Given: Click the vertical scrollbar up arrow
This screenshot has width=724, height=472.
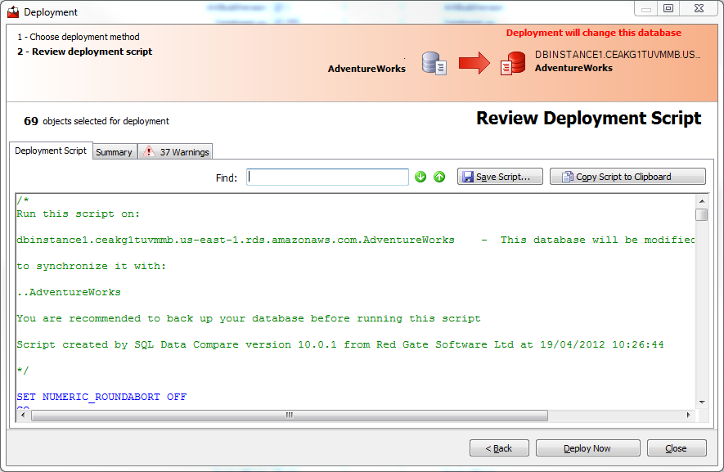Looking at the screenshot, I should 702,201.
